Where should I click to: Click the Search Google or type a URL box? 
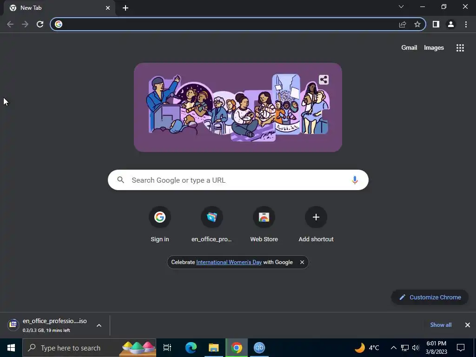[x=238, y=180]
